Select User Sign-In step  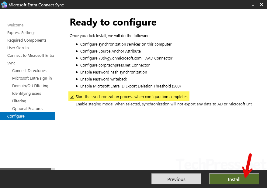pos(18,48)
